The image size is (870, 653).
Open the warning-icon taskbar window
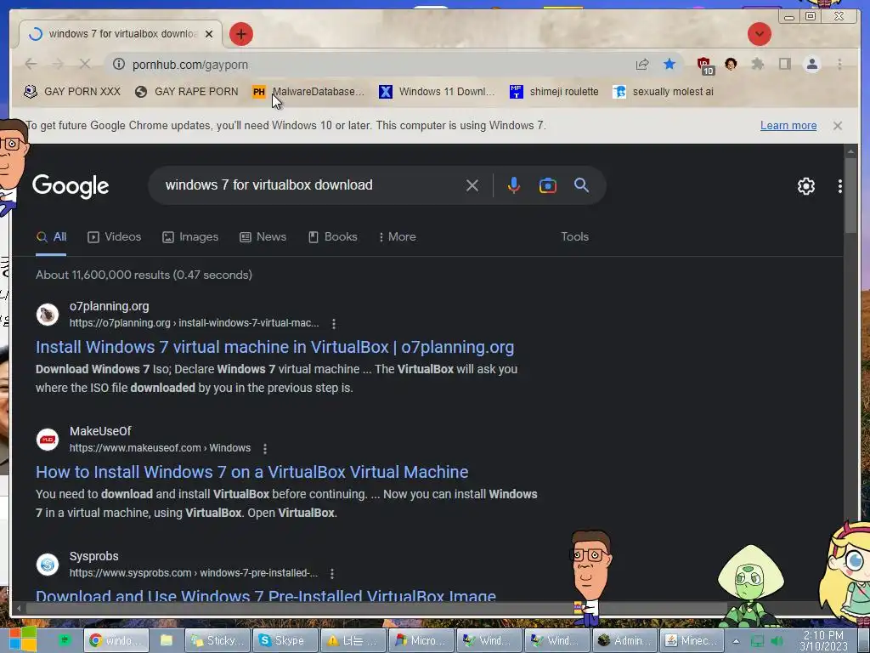tap(353, 641)
